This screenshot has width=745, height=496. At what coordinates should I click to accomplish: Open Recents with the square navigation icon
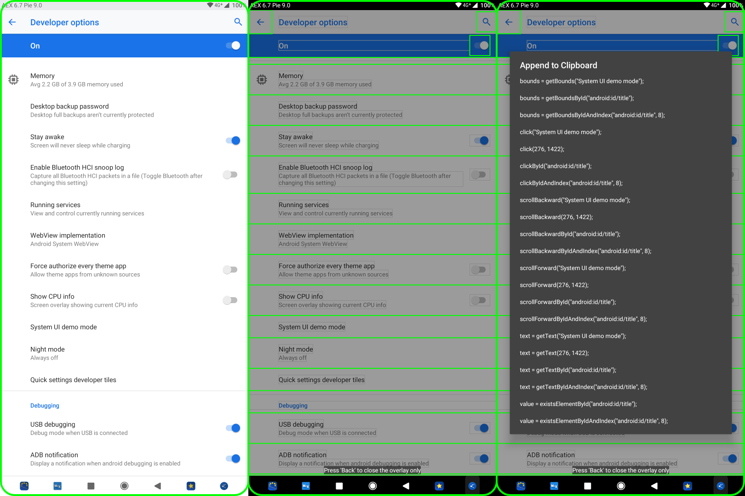(x=91, y=485)
